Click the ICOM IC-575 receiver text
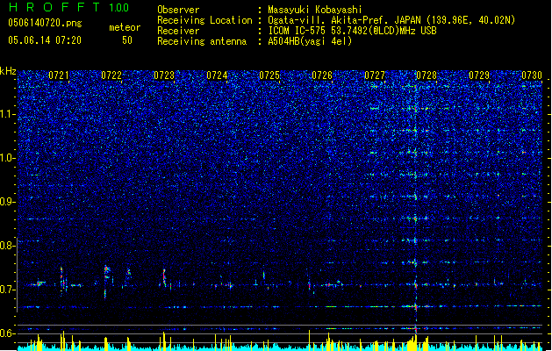The image size is (552, 351). pyautogui.click(x=352, y=31)
